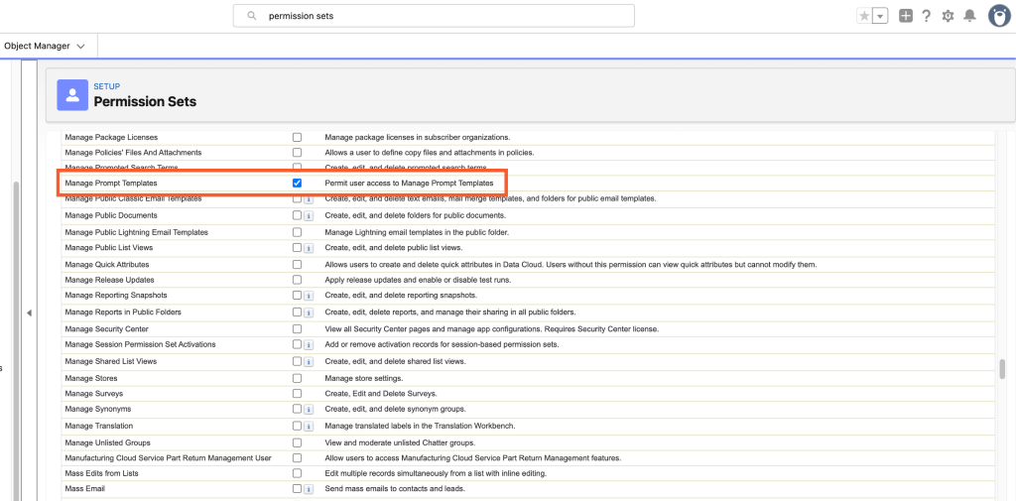Enable the Manage Security Center checkbox
The width and height of the screenshot is (1016, 501).
297,328
